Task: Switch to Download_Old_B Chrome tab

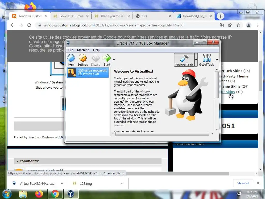Action: (x=194, y=16)
